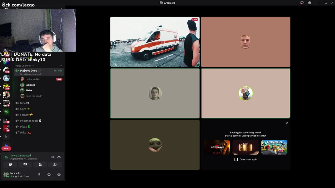Disconnect from voice with the hang-up icon
This screenshot has width=335, height=188.
[59, 157]
